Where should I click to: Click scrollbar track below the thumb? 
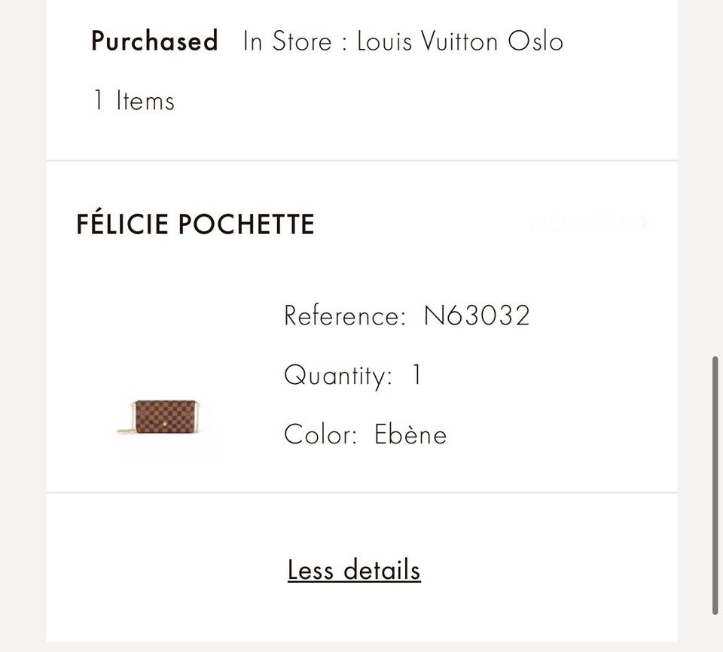pyautogui.click(x=715, y=634)
